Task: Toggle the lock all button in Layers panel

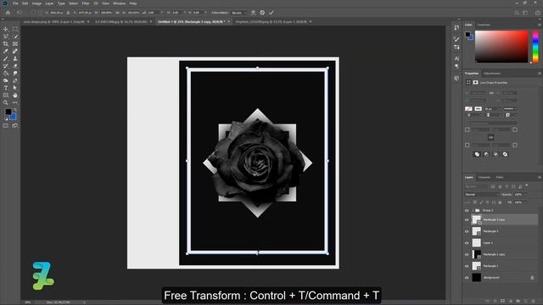Action: click(x=500, y=202)
